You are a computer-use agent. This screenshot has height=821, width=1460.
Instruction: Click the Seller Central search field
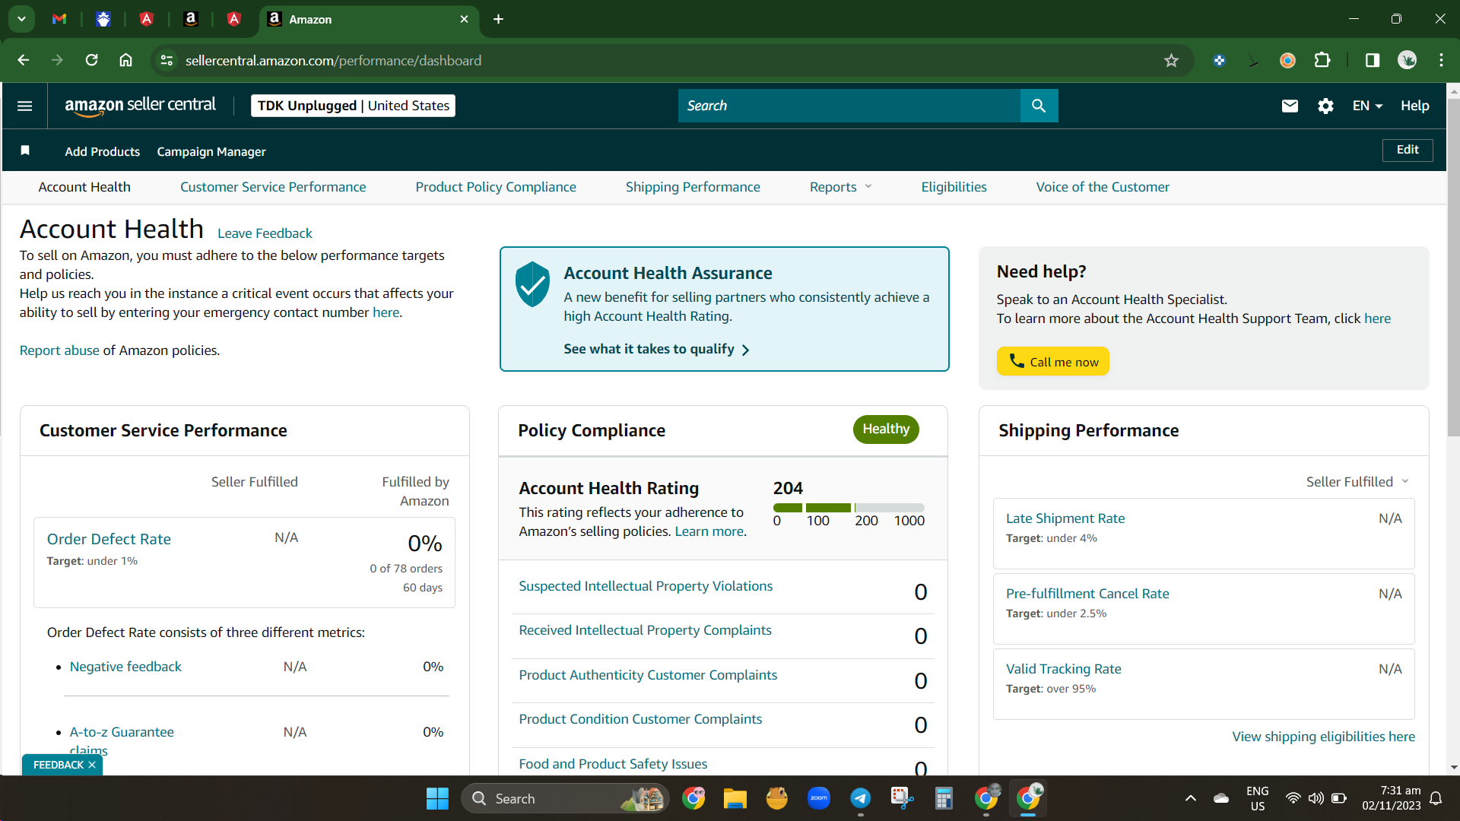(x=849, y=106)
